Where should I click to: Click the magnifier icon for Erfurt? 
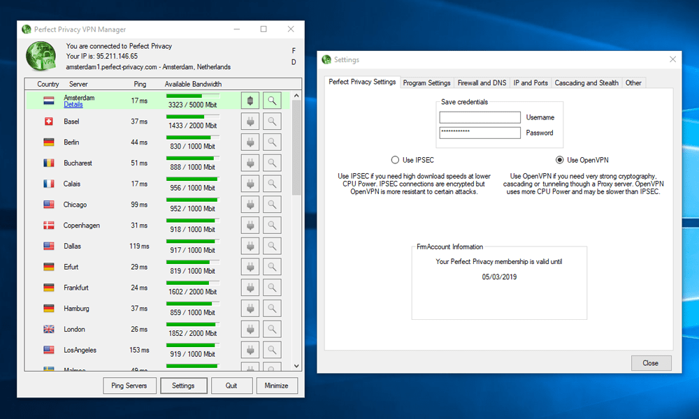click(x=272, y=267)
